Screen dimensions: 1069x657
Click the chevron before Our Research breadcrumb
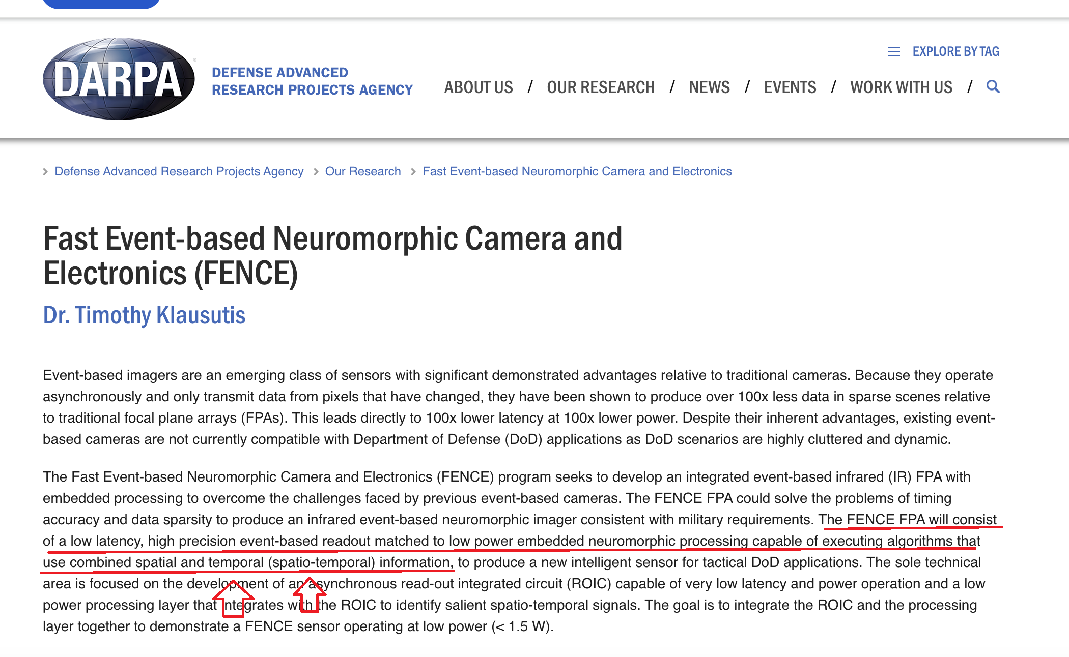pos(316,172)
